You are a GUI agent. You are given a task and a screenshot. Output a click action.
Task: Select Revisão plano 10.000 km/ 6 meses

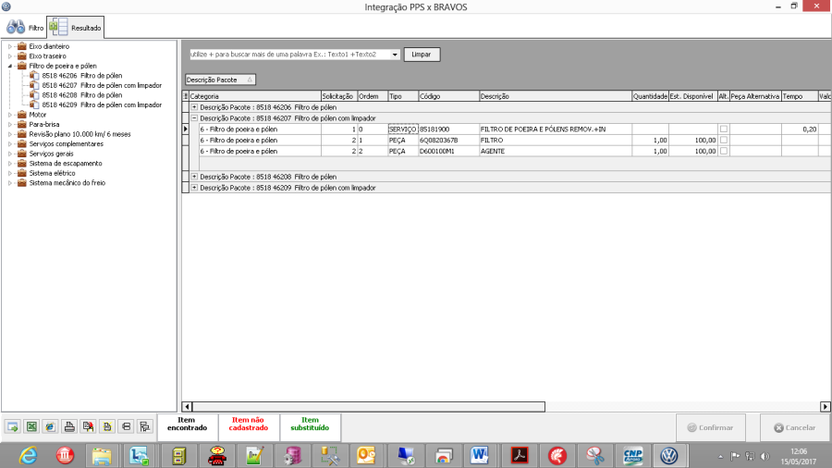[80, 134]
